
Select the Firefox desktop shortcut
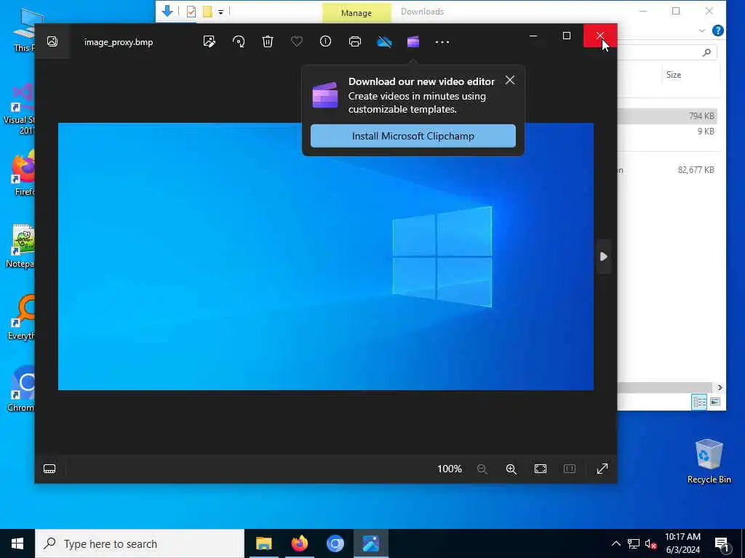(23, 173)
